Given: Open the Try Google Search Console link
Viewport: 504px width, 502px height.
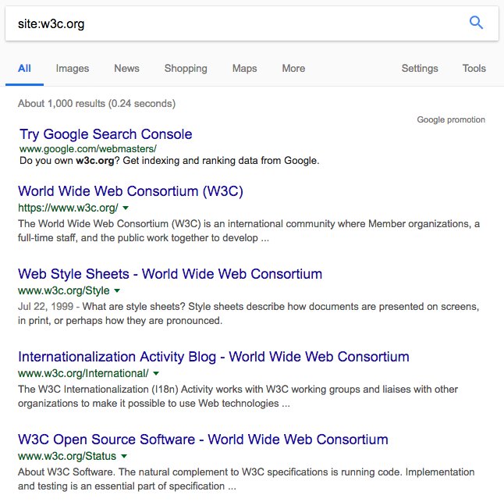Looking at the screenshot, I should point(106,134).
